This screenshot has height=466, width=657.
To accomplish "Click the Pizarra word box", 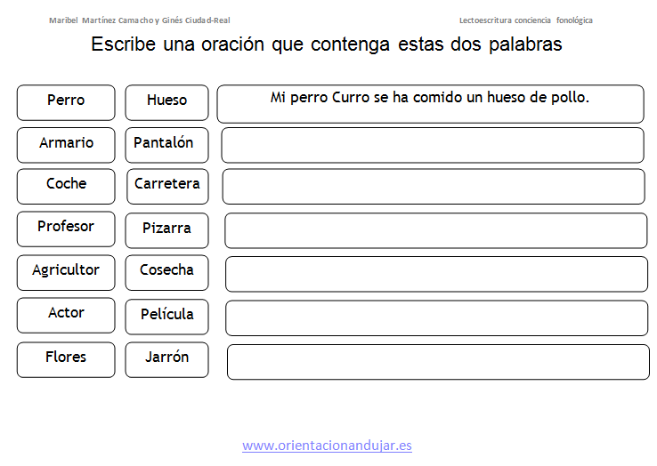I will (x=166, y=230).
